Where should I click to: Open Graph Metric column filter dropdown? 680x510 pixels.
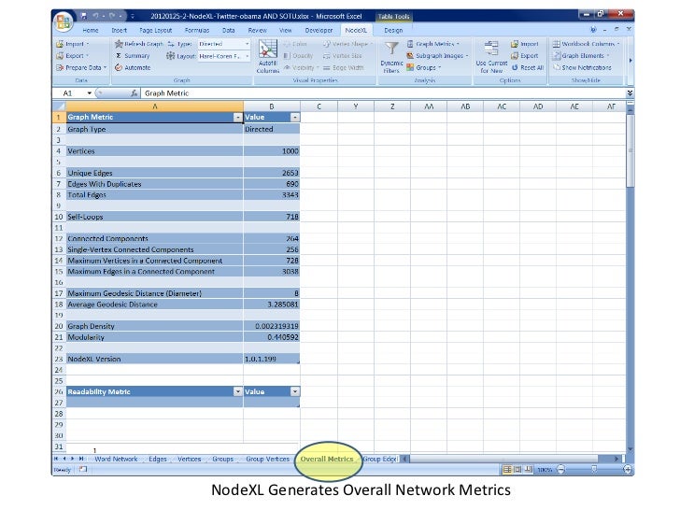pos(237,118)
